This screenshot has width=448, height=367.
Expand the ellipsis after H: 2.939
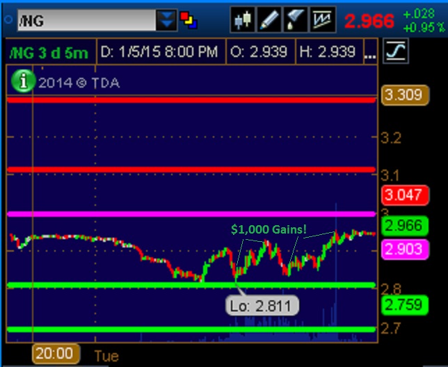point(370,52)
